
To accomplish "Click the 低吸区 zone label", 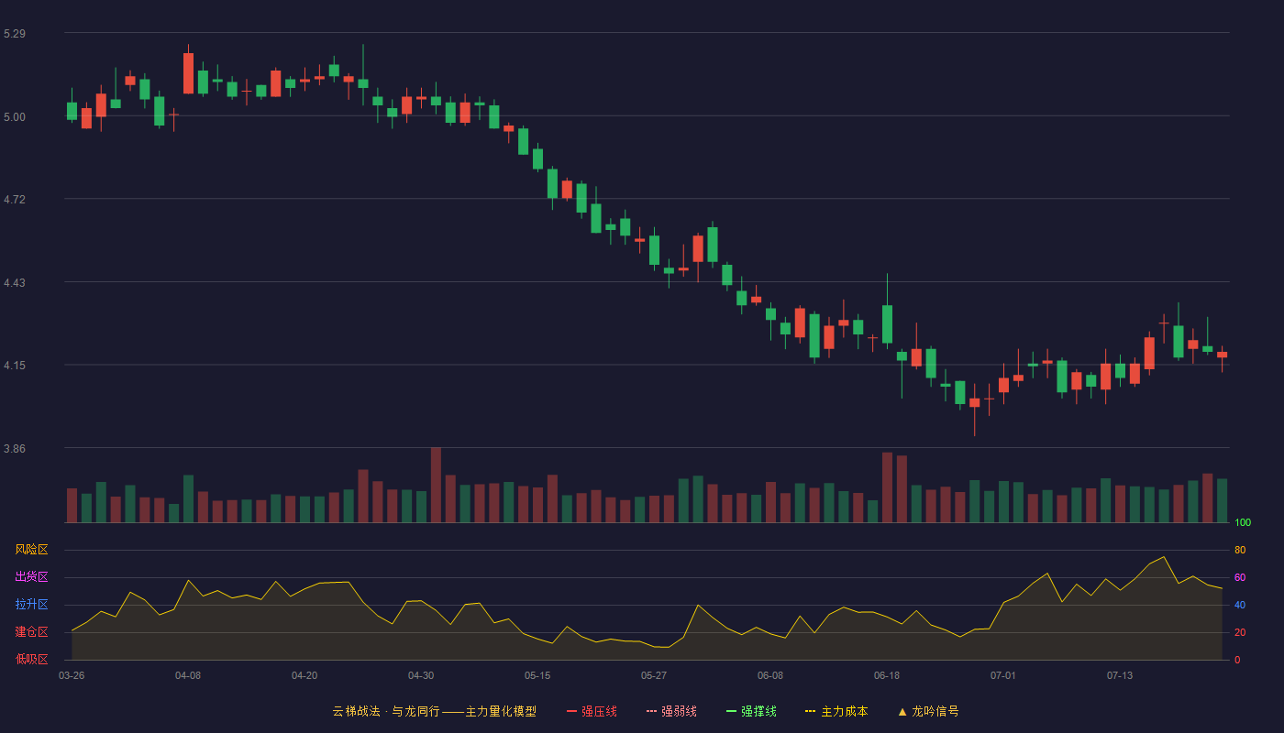I will coord(31,660).
